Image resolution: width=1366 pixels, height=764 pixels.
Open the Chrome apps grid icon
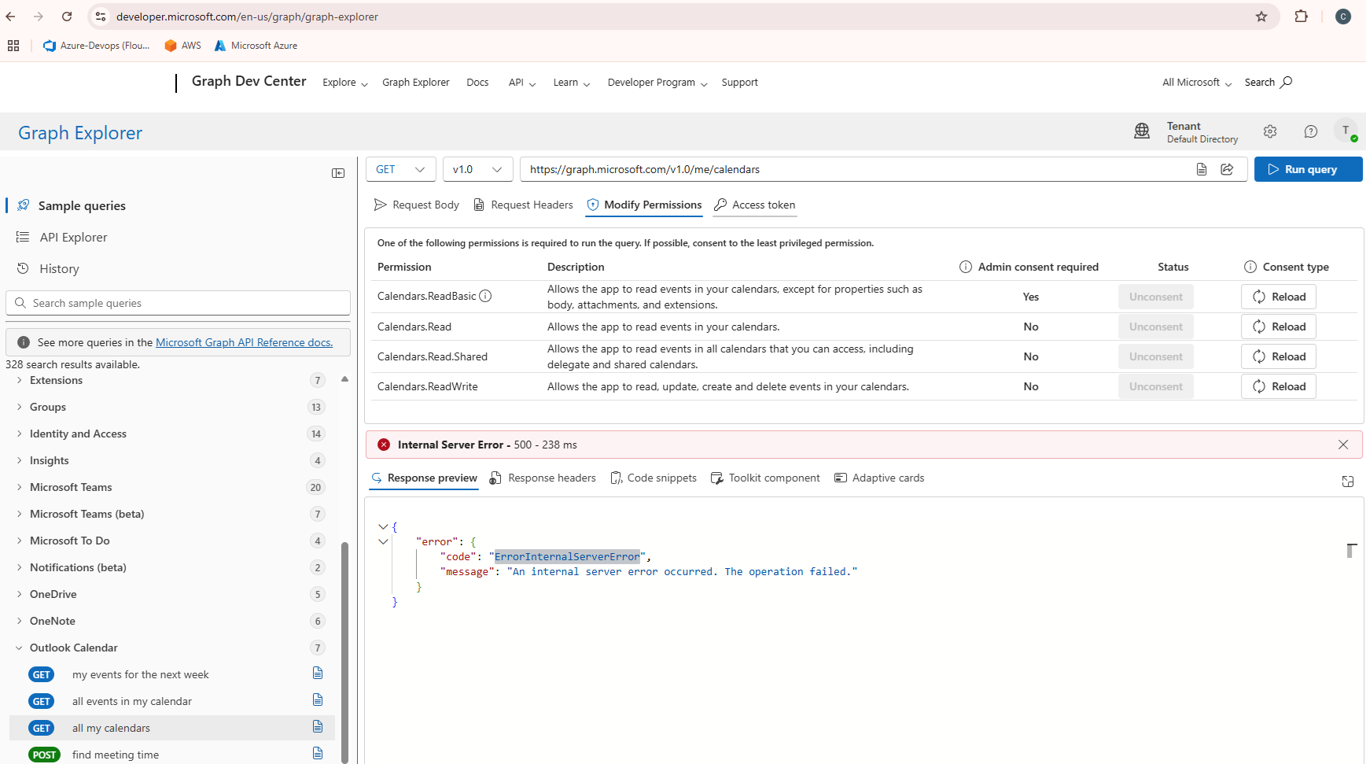point(13,46)
